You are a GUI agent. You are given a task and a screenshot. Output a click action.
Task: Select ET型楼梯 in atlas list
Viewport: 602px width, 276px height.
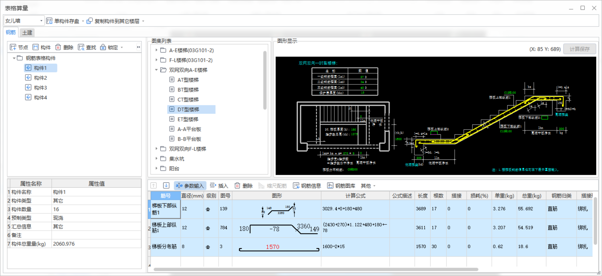click(188, 119)
